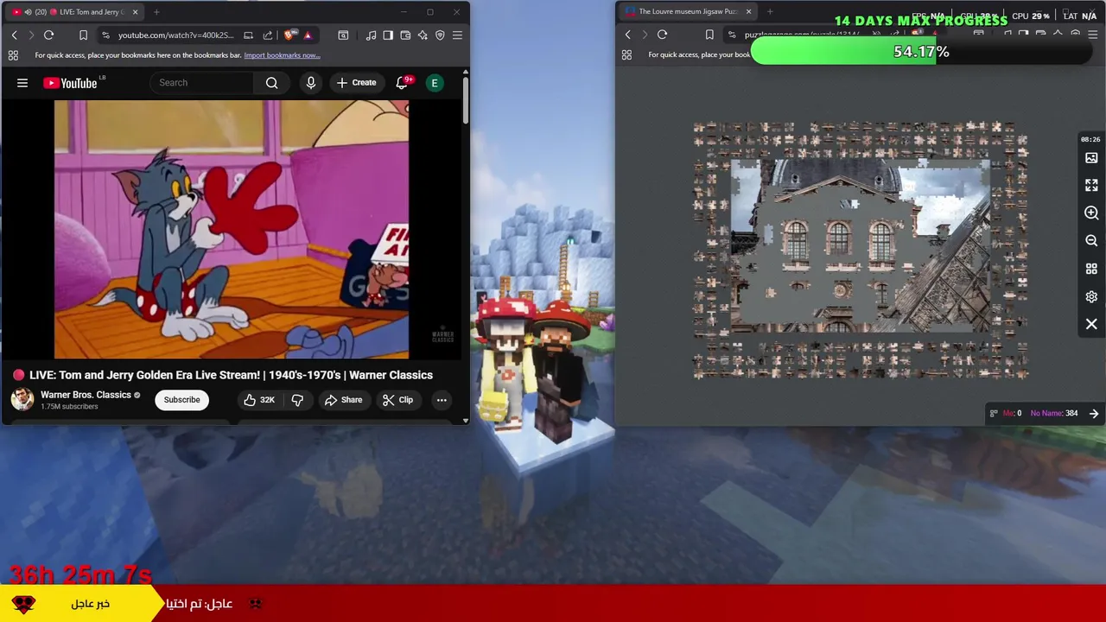The width and height of the screenshot is (1106, 622).
Task: Open the Warner Bros. Classics channel name
Action: (x=86, y=395)
